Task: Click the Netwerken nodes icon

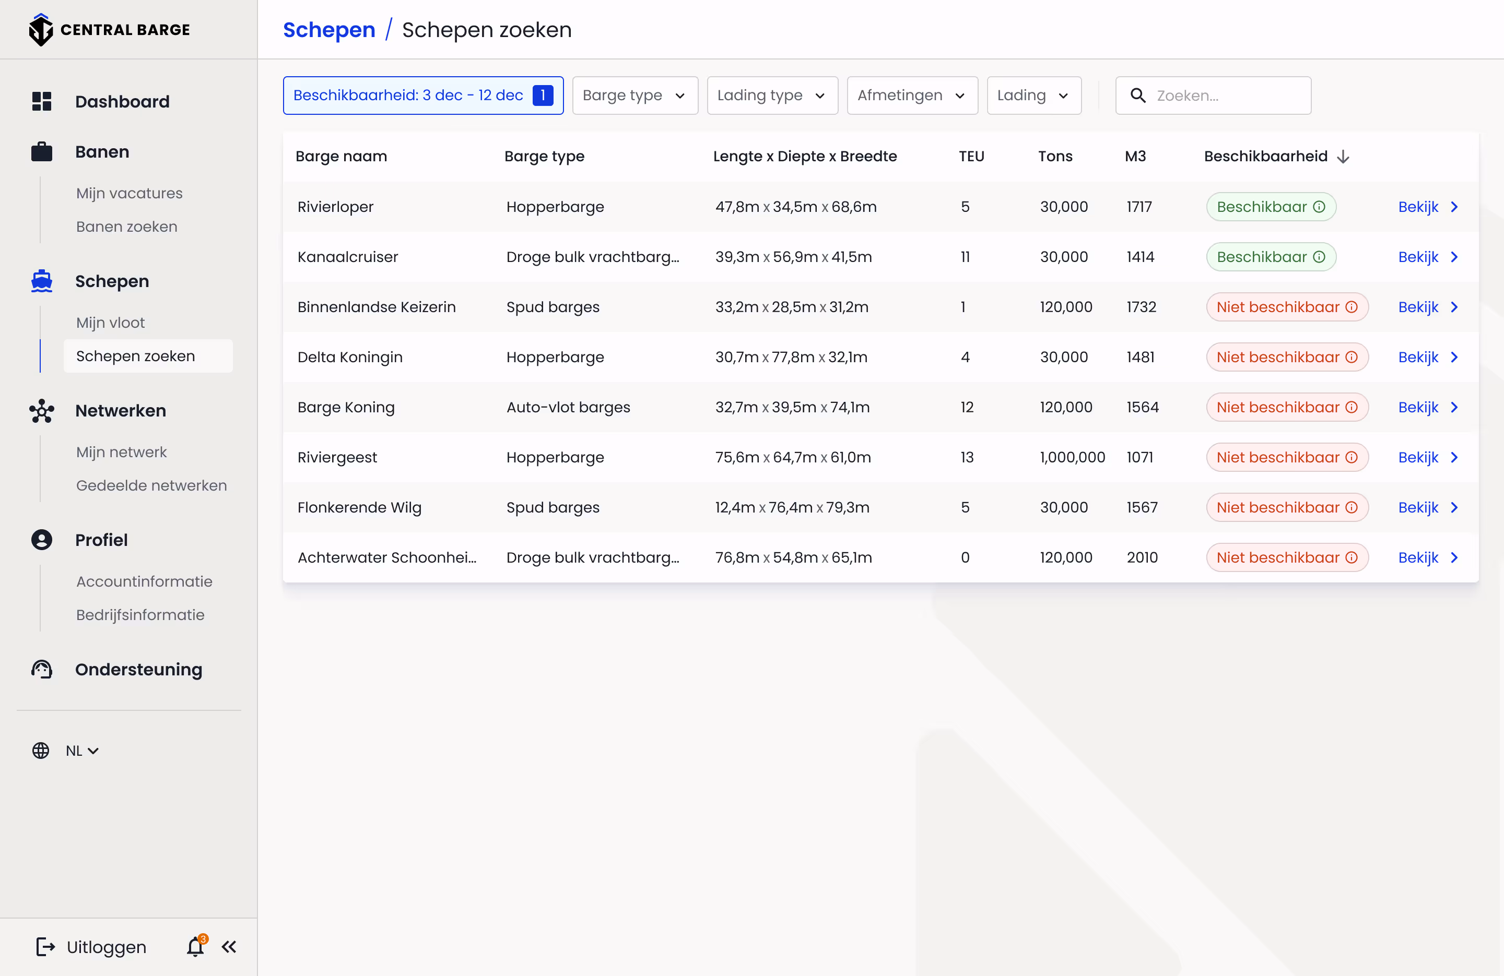Action: (42, 411)
